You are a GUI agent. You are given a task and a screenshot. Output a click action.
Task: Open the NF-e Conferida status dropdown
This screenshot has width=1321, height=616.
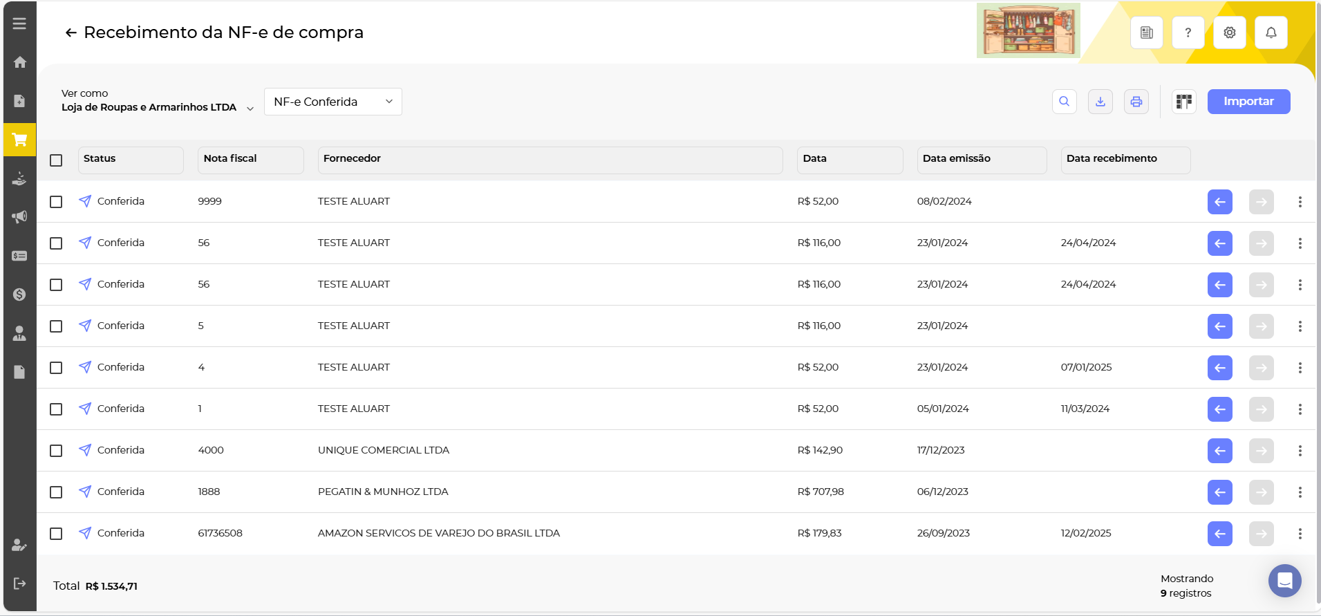click(332, 102)
